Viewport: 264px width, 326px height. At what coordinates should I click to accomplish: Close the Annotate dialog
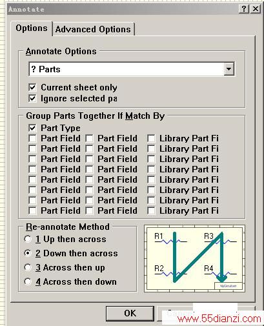tap(256, 9)
